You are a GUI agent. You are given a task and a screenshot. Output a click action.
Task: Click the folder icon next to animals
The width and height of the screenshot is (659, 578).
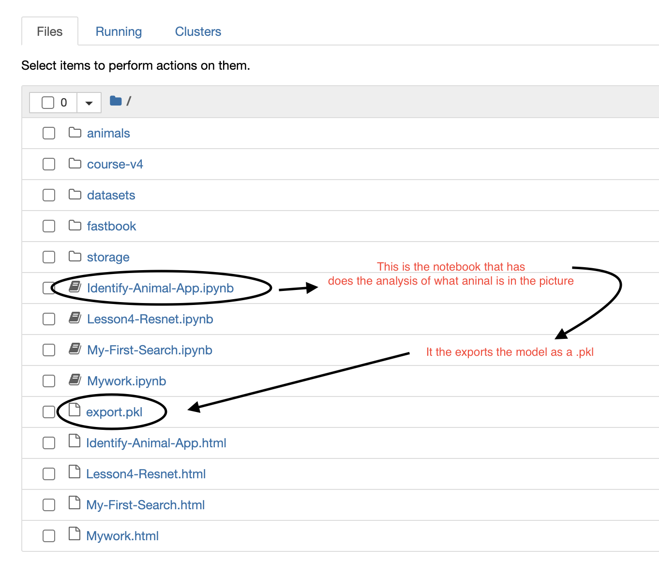tap(75, 132)
